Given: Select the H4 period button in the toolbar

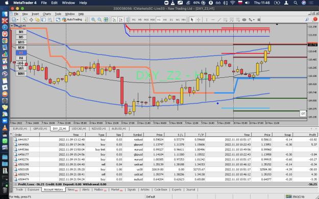Looking at the screenshot, I should coord(165,20).
